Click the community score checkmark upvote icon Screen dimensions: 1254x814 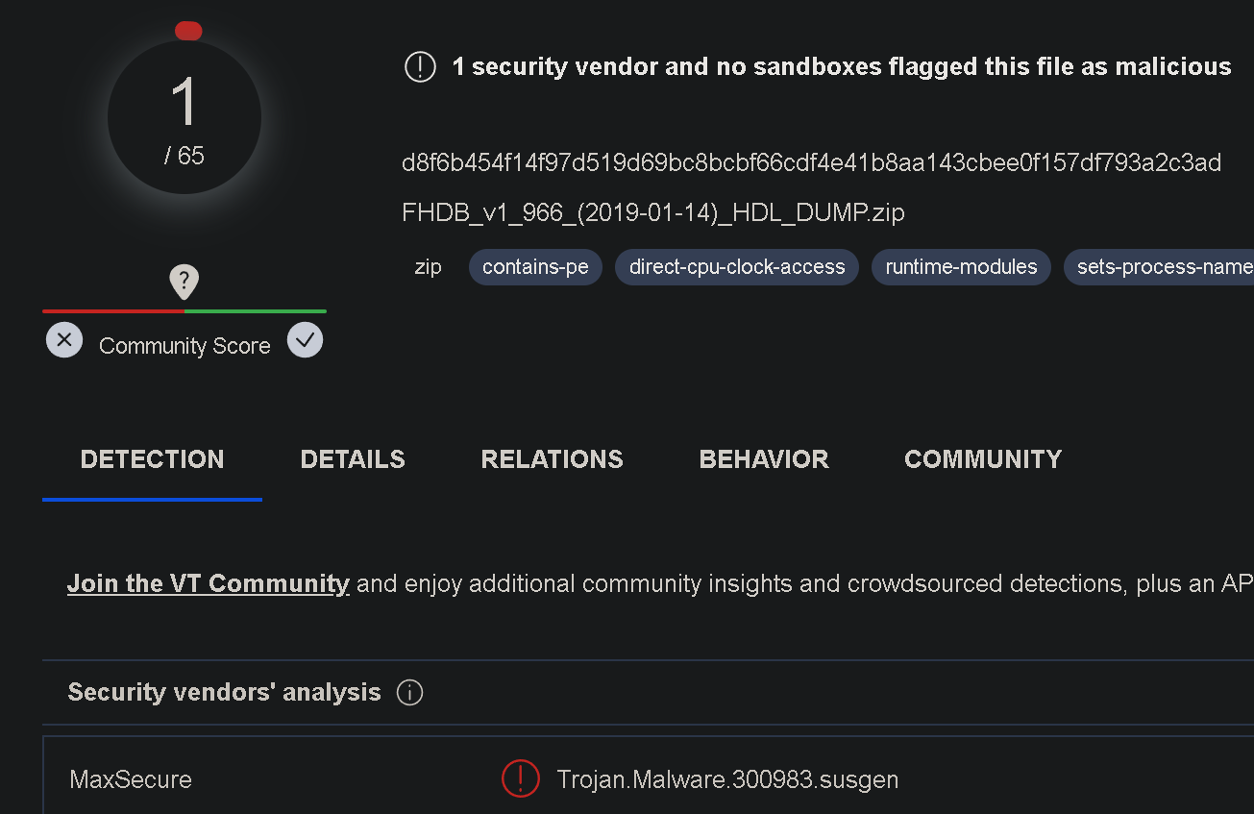tap(306, 340)
